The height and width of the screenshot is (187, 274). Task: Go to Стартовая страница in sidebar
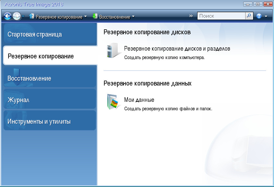pyautogui.click(x=50, y=34)
